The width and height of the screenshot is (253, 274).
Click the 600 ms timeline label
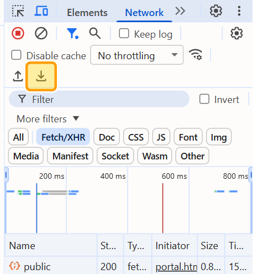point(174,176)
